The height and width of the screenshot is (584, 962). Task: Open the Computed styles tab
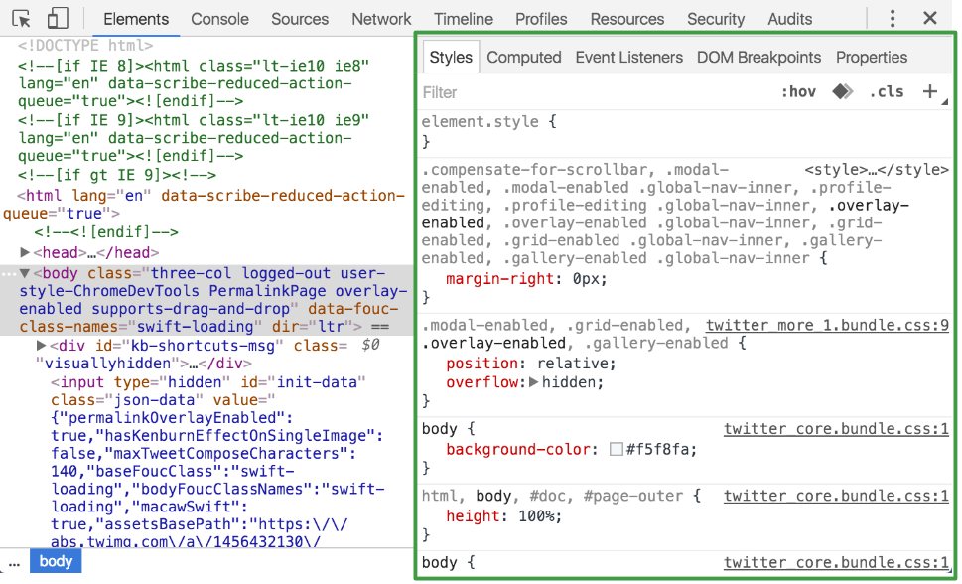coord(524,58)
